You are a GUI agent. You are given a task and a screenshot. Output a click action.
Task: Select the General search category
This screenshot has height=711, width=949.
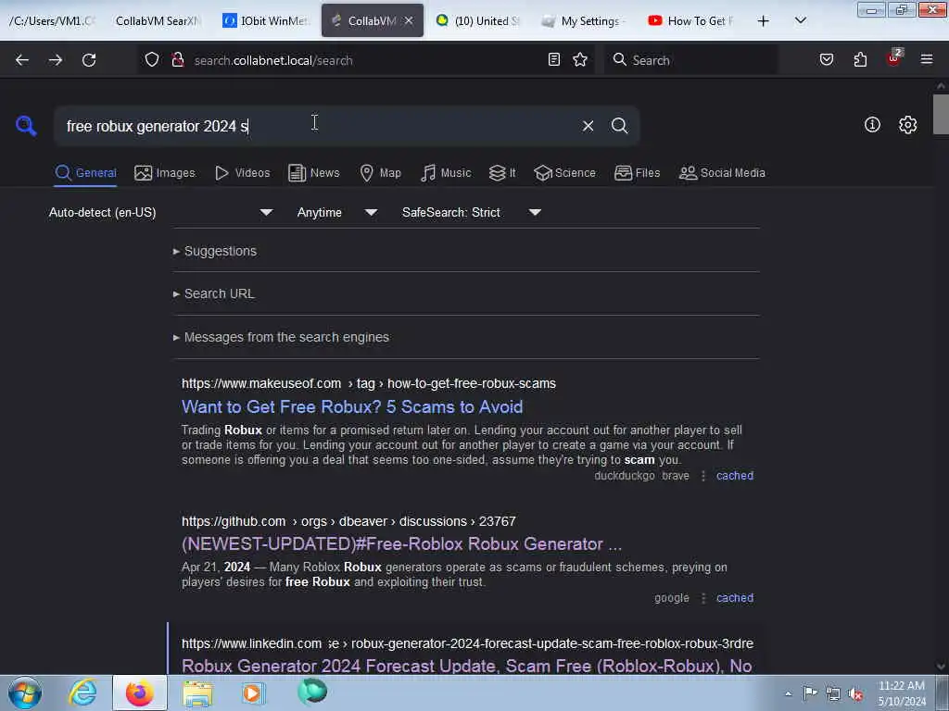coord(85,173)
